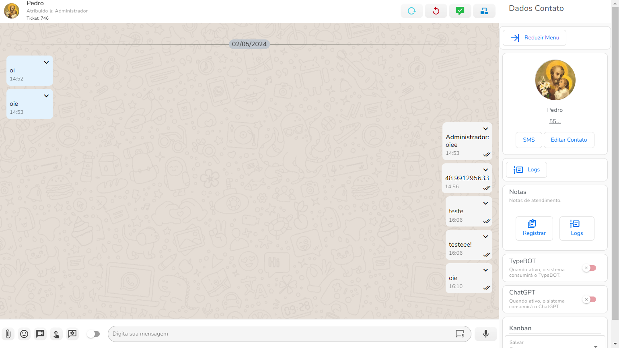The width and height of the screenshot is (619, 348).
Task: Click the chat settings gear bubble icon
Action: (72, 334)
